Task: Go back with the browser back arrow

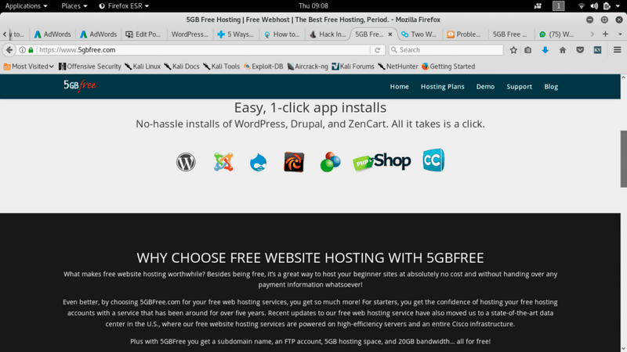Action: [9, 50]
